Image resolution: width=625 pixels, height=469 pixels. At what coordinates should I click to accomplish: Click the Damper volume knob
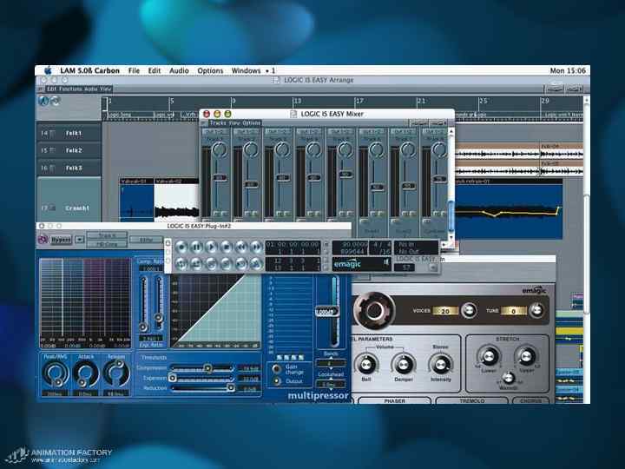click(x=404, y=364)
